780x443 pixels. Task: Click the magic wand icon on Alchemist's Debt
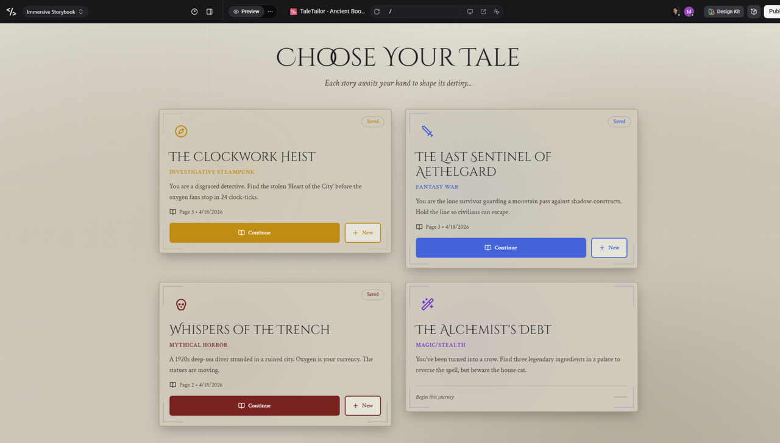click(428, 304)
